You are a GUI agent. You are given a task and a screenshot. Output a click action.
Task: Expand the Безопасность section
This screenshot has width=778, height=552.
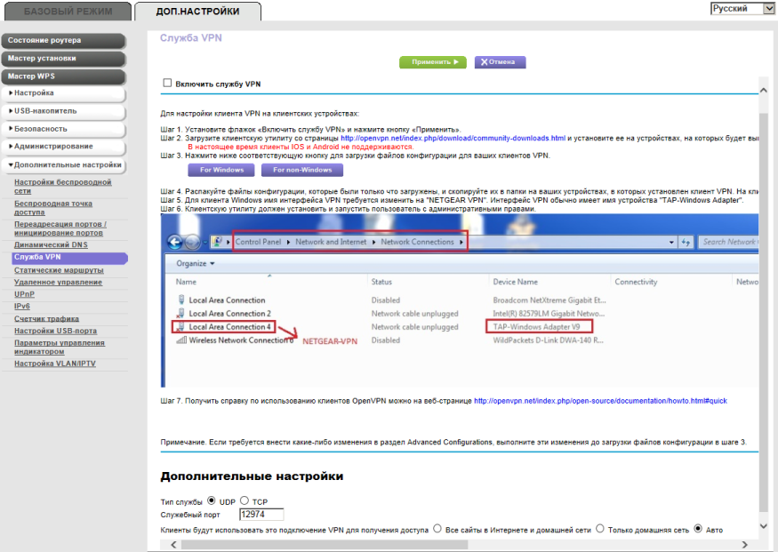pos(63,129)
